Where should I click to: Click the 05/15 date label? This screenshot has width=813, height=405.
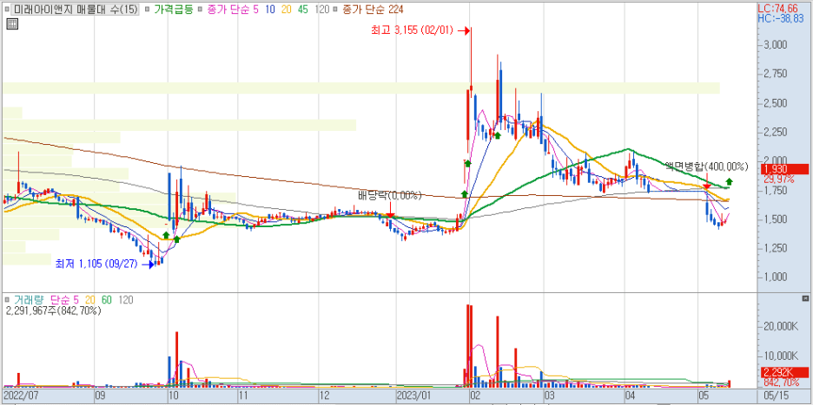(776, 395)
